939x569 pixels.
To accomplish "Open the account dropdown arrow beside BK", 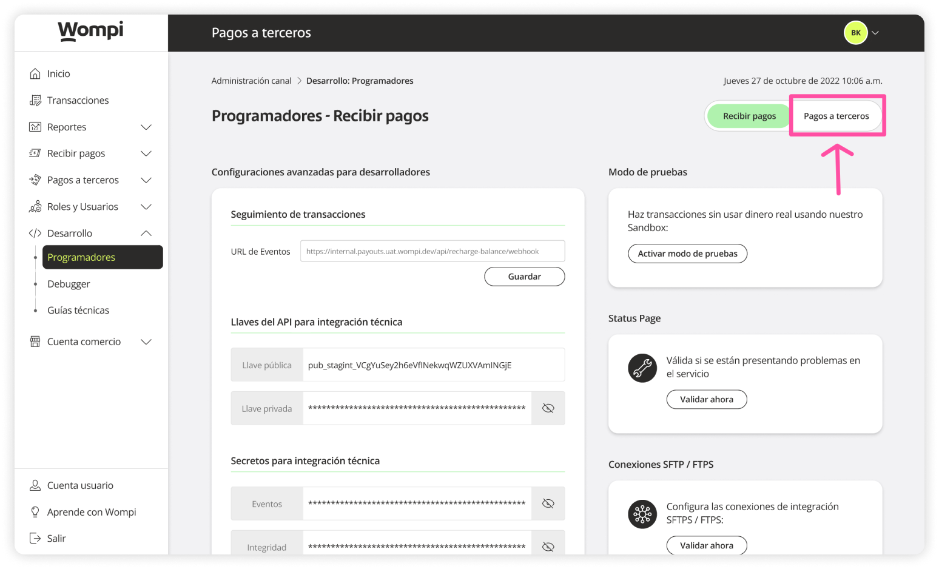I will (x=875, y=33).
